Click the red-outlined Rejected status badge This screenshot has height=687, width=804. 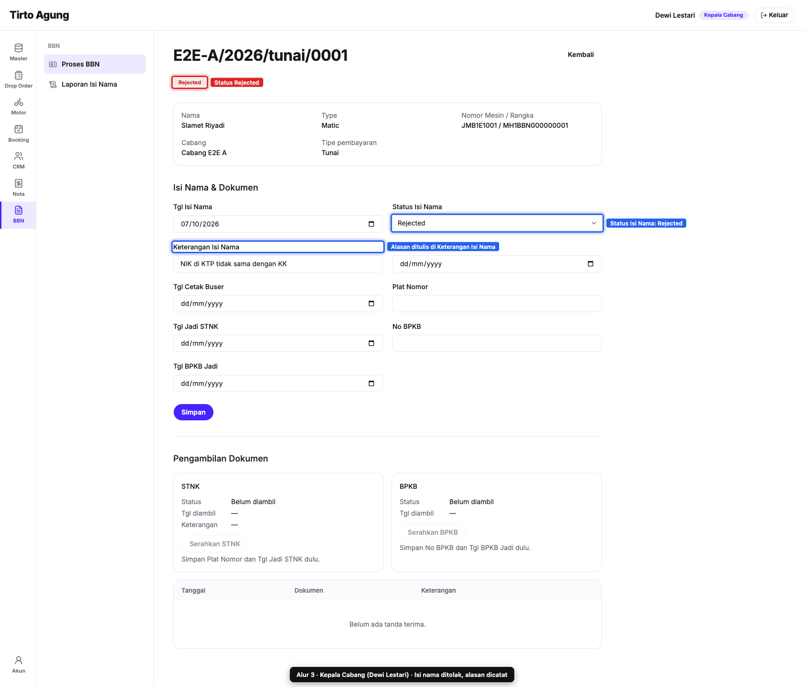(x=190, y=82)
